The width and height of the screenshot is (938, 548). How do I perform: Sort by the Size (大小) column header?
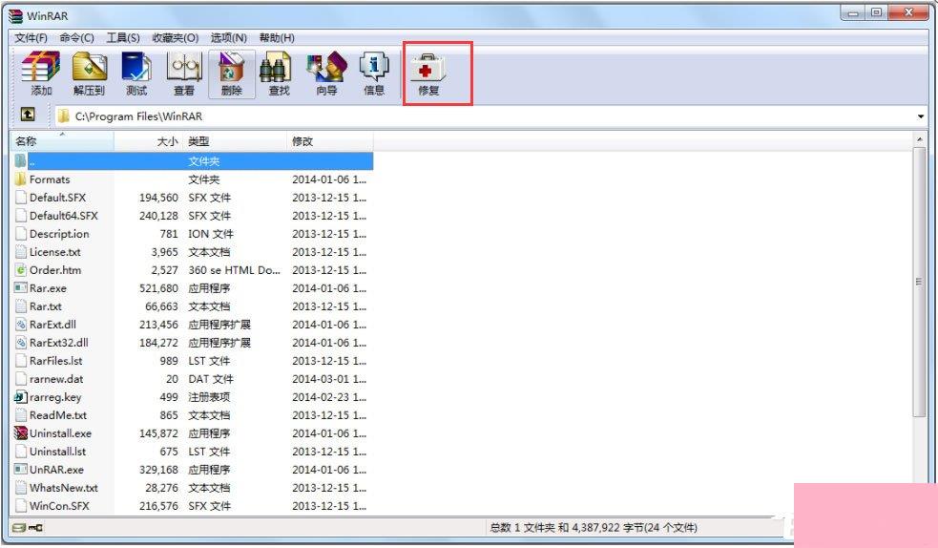coord(148,142)
